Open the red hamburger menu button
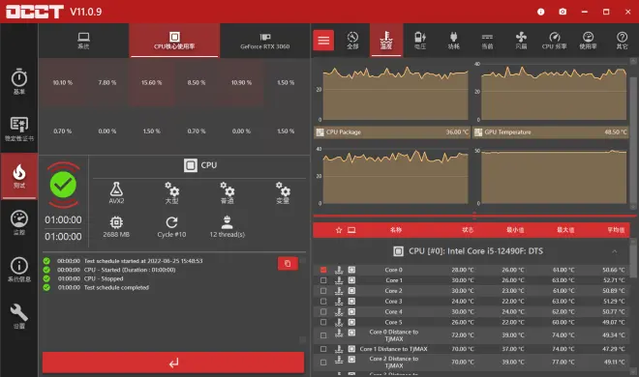This screenshot has height=377, width=639. [323, 41]
